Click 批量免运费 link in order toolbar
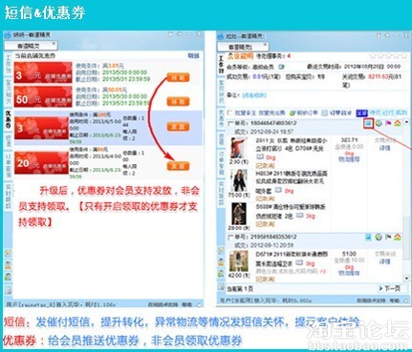The width and height of the screenshot is (412, 352). [x=271, y=113]
